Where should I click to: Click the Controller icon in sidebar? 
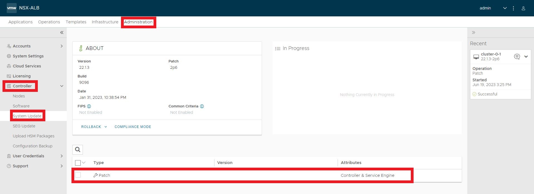click(9, 86)
